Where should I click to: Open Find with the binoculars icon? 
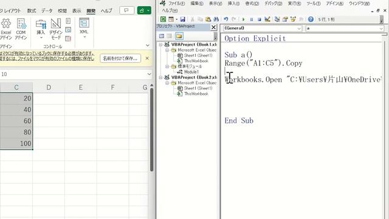point(216,19)
